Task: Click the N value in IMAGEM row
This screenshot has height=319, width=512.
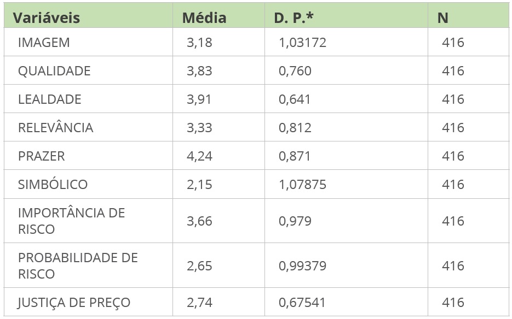Action: click(453, 43)
